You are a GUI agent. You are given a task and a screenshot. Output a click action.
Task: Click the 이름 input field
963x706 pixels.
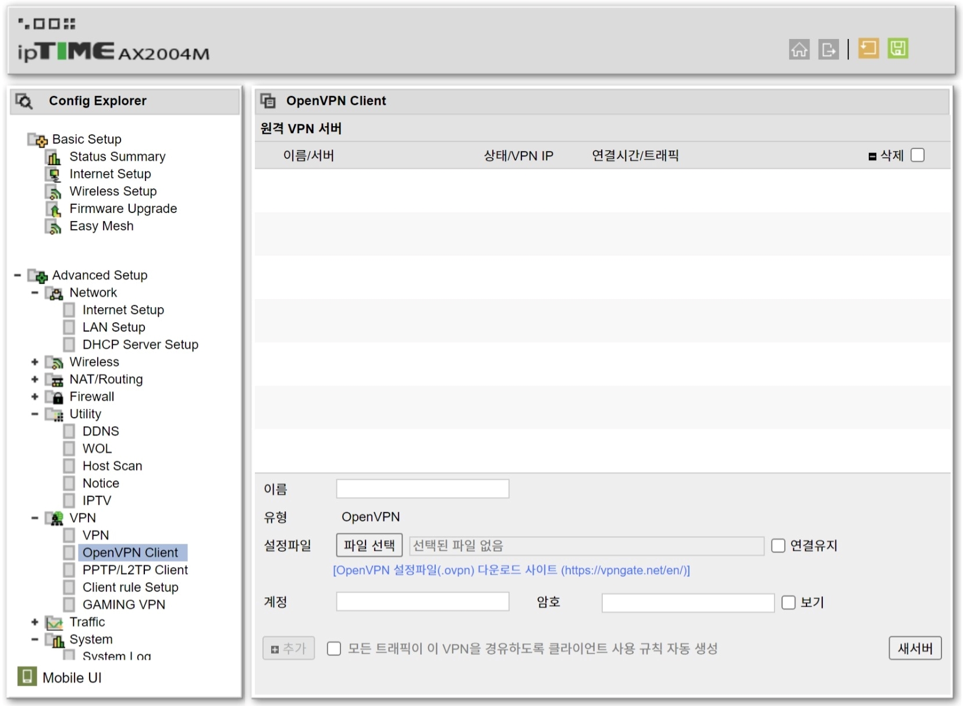(422, 489)
